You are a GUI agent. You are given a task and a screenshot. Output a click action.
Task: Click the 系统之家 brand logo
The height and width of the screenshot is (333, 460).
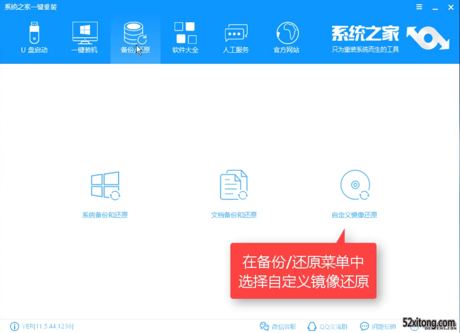(390, 38)
